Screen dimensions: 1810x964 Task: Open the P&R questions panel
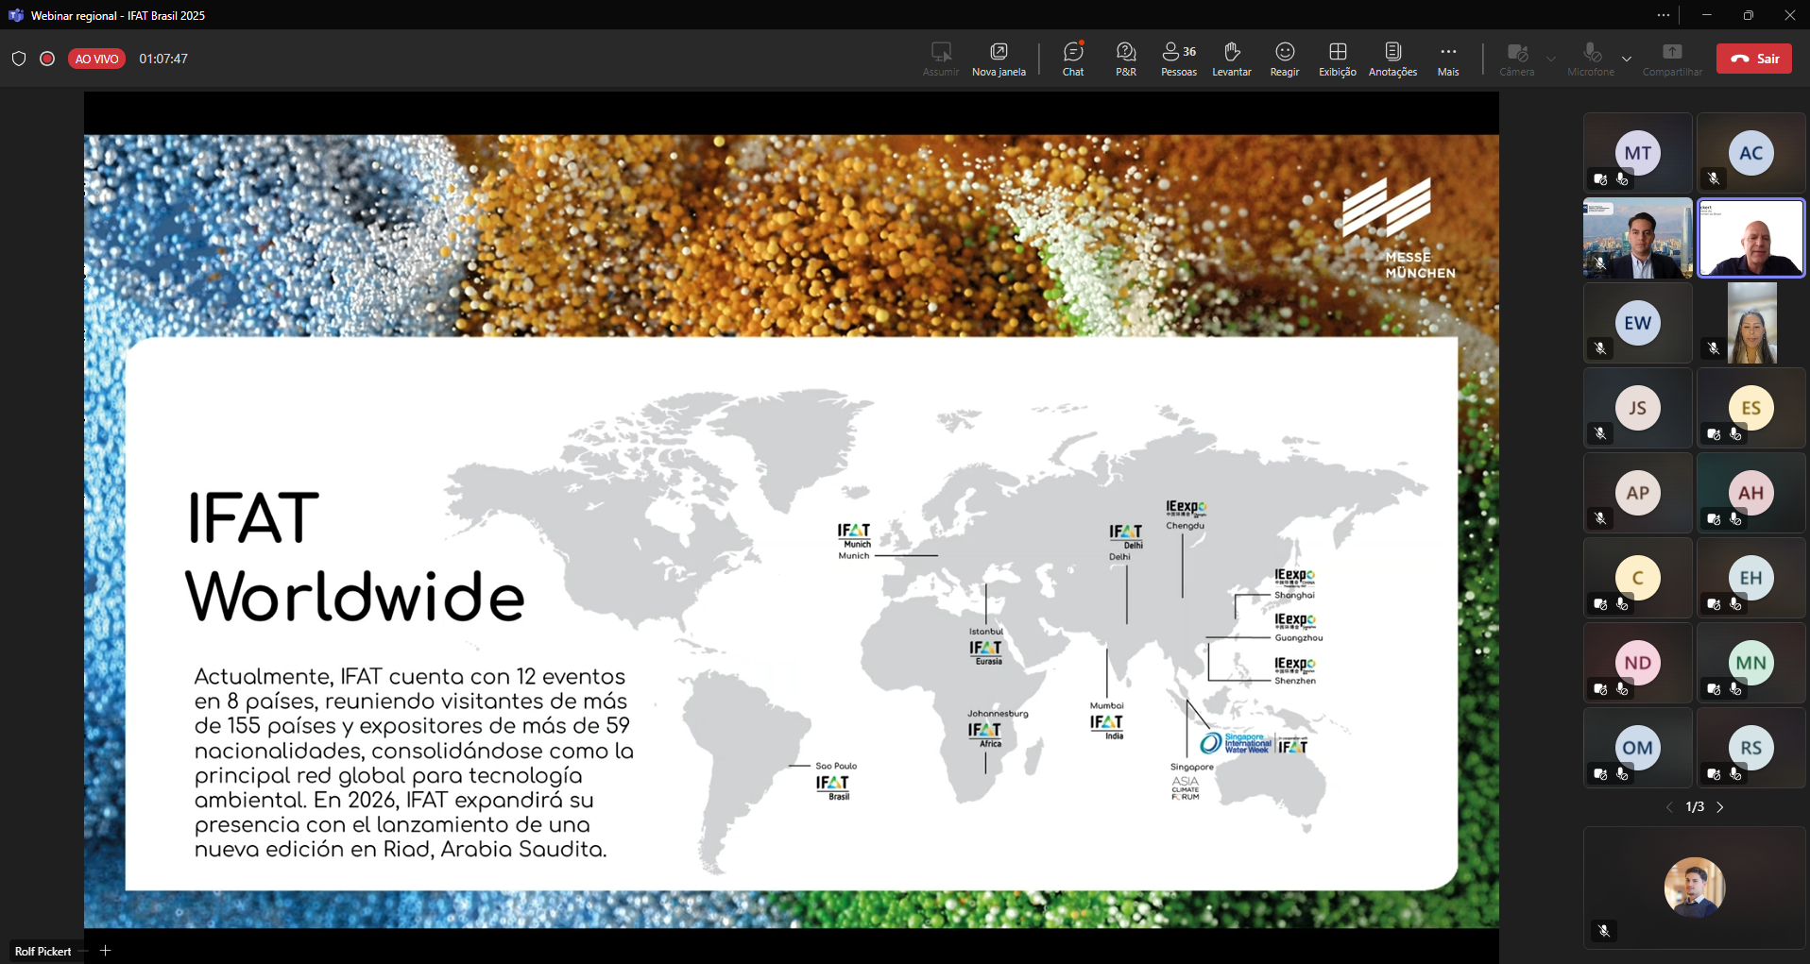tap(1126, 59)
